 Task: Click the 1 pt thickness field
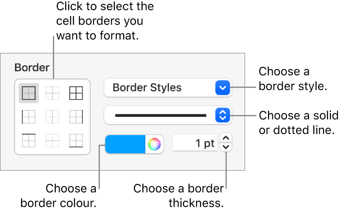(195, 144)
